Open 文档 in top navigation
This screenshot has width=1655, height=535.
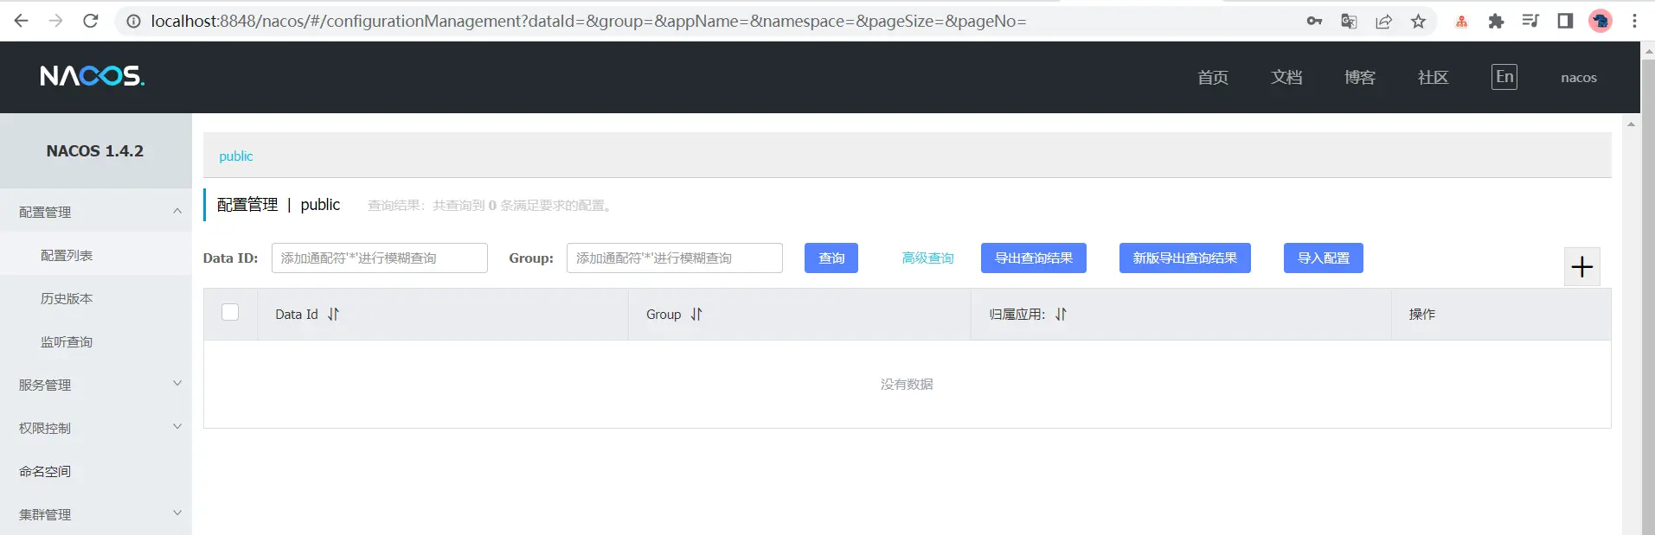click(x=1286, y=78)
